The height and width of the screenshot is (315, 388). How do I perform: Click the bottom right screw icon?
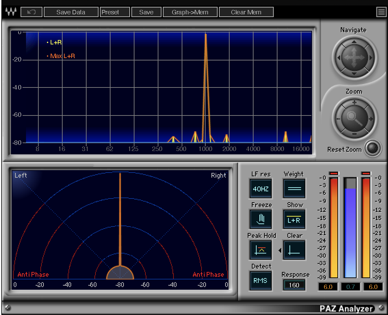pos(381,307)
